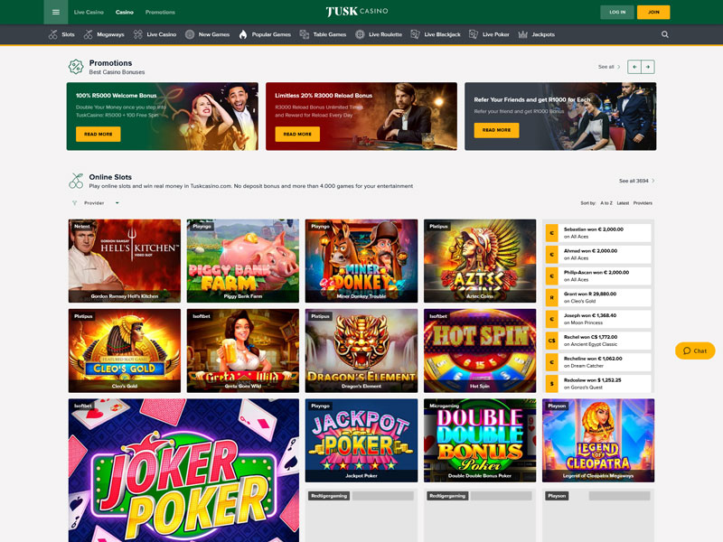This screenshot has width=723, height=542.
Task: Click Radoslaw won on Gonzo's Quest entry
Action: point(598,383)
